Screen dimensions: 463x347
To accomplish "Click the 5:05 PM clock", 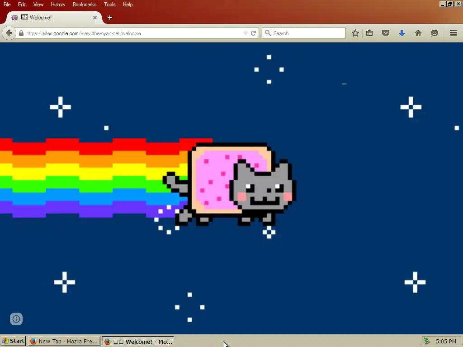I will click(x=446, y=342).
